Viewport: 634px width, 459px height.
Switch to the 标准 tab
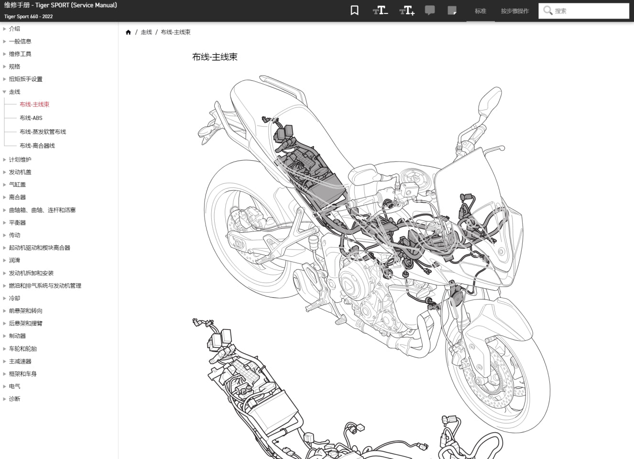(480, 11)
